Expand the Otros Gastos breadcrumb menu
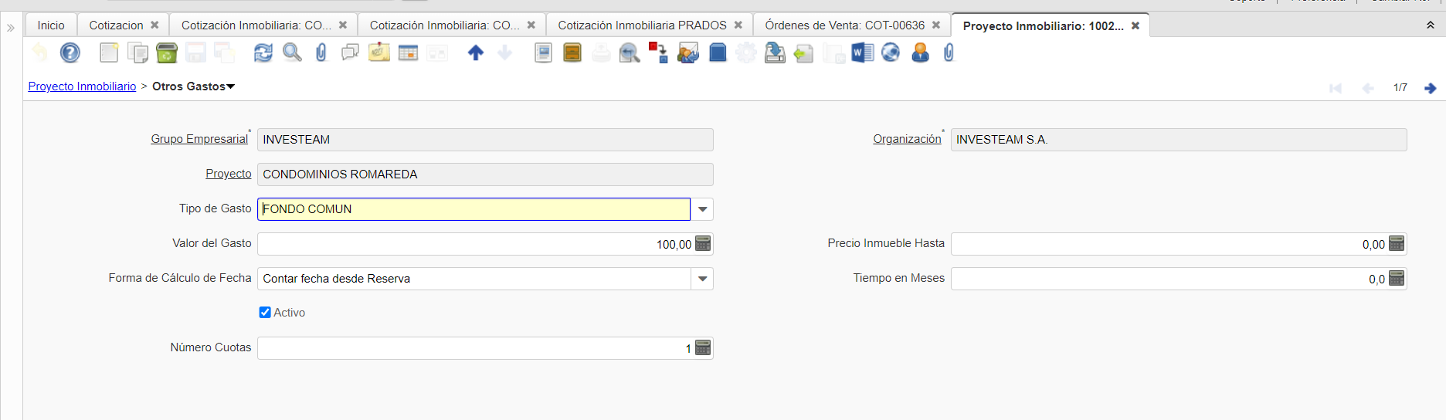1446x420 pixels. coord(230,86)
